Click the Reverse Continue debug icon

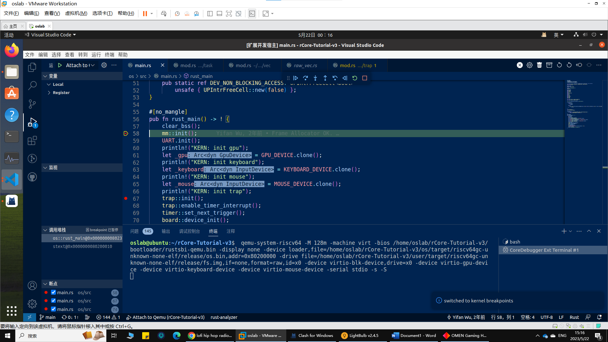click(x=345, y=78)
